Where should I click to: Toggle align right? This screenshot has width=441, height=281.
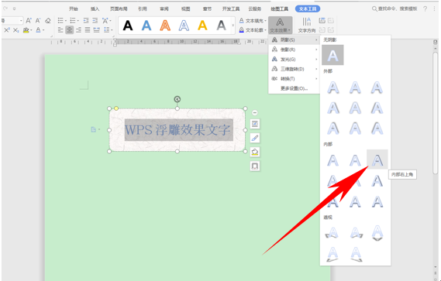pos(78,29)
